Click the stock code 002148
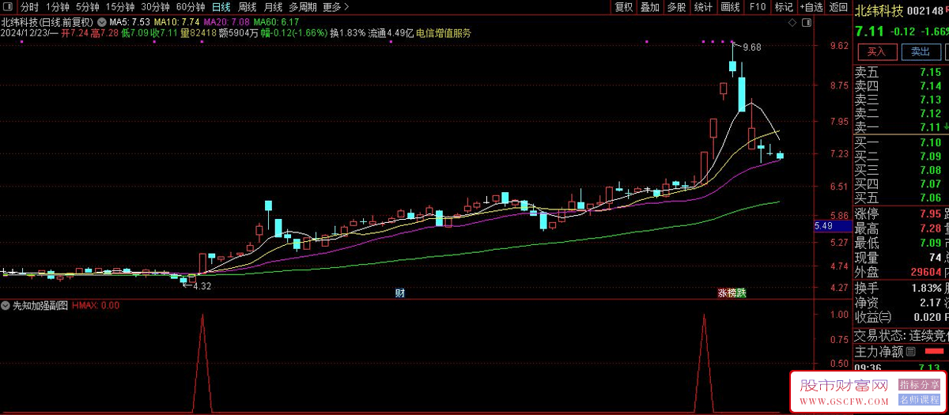Screen dimensions: 949x415 click(927, 11)
